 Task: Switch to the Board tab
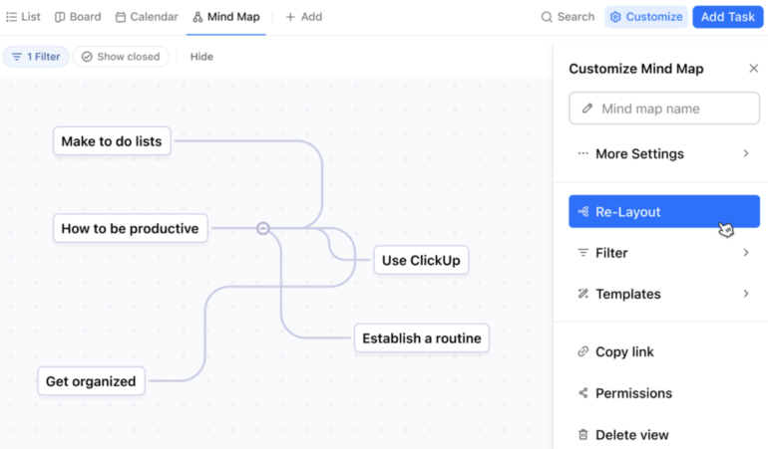point(78,17)
